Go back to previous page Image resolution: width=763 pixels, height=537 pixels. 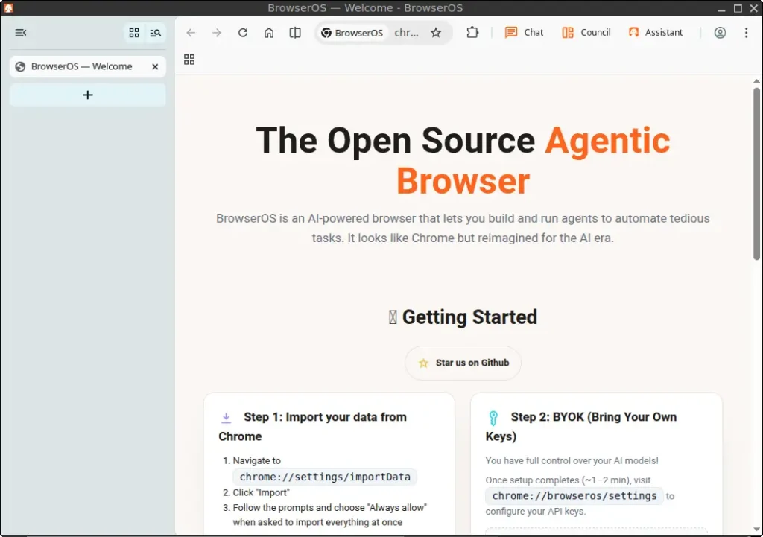pos(191,33)
